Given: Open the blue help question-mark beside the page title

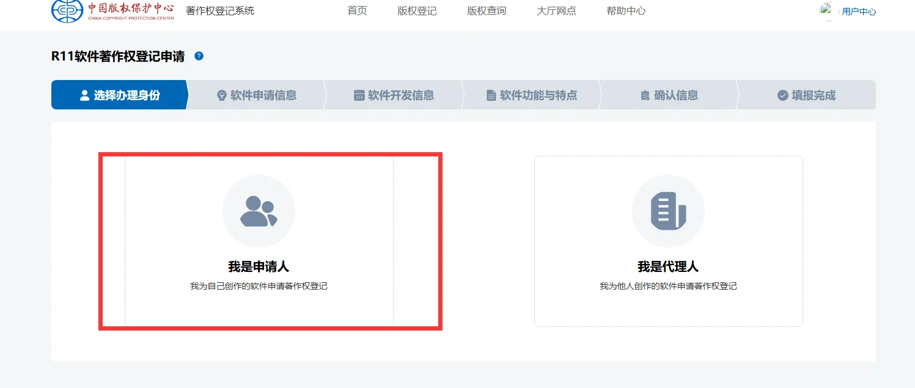Looking at the screenshot, I should (x=198, y=56).
